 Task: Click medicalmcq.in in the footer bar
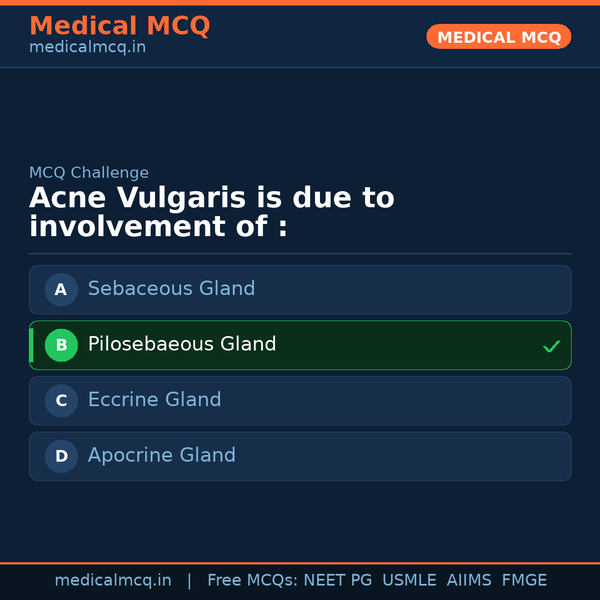tap(113, 580)
